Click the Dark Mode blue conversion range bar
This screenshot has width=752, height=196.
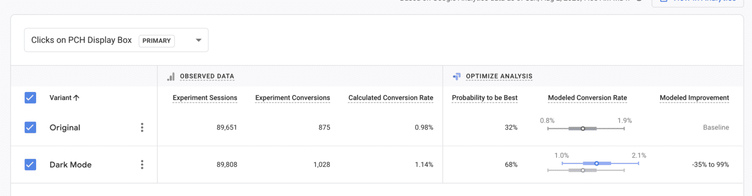pyautogui.click(x=600, y=163)
